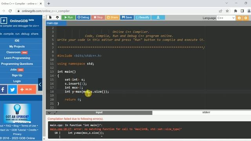
Task: Click the sidebar scrollbar up arrow
Action: [x=44, y=17]
